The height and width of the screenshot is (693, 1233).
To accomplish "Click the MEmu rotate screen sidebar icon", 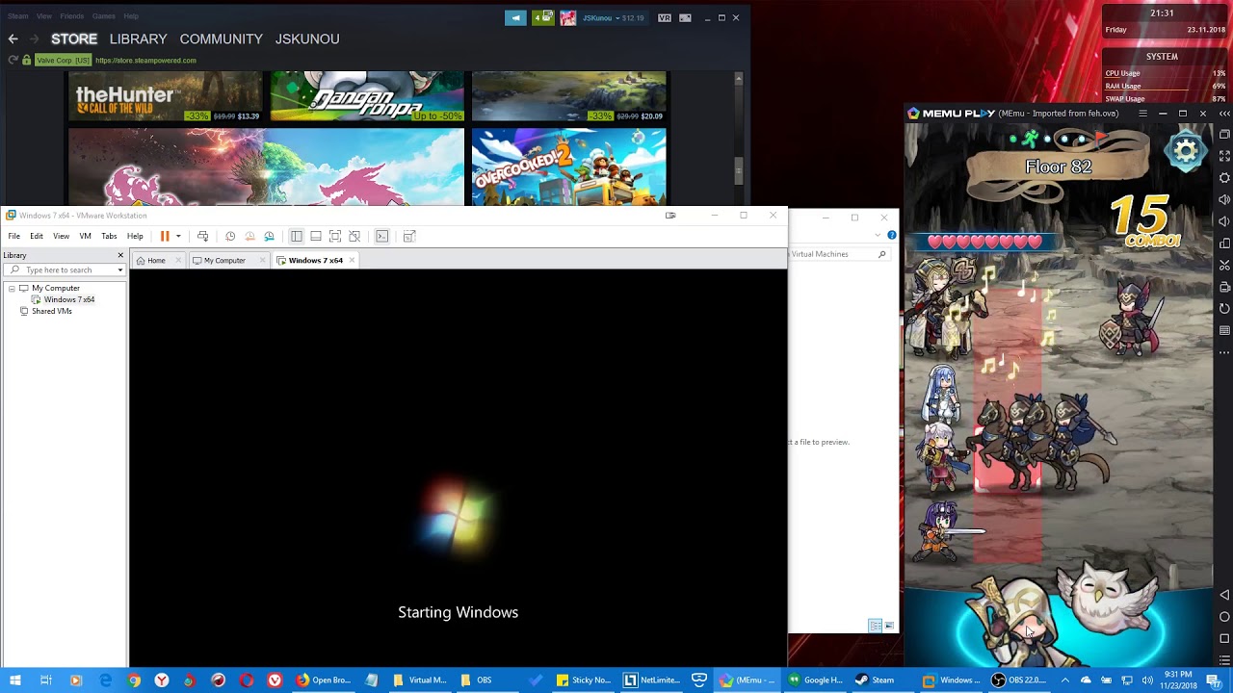I will click(1224, 308).
